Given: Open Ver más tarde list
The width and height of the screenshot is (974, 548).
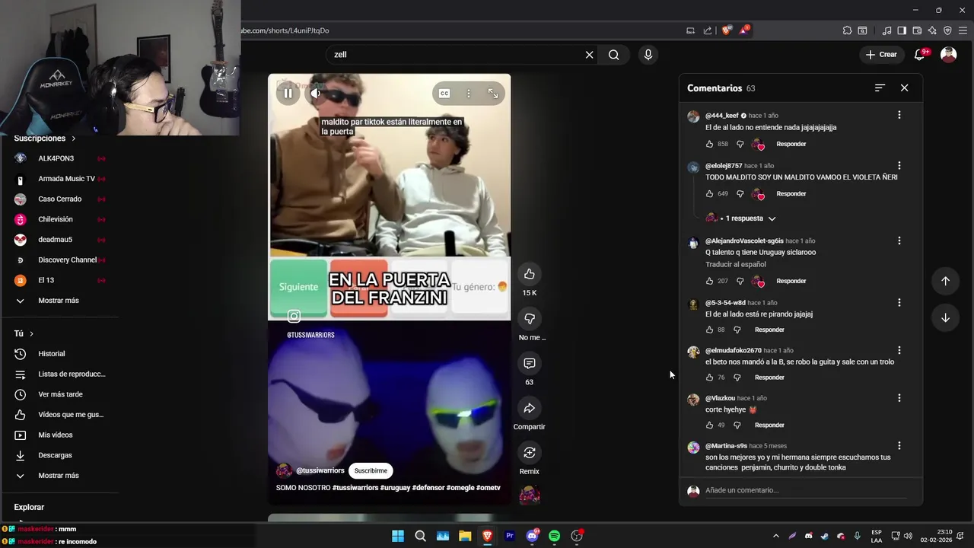Looking at the screenshot, I should [x=59, y=394].
